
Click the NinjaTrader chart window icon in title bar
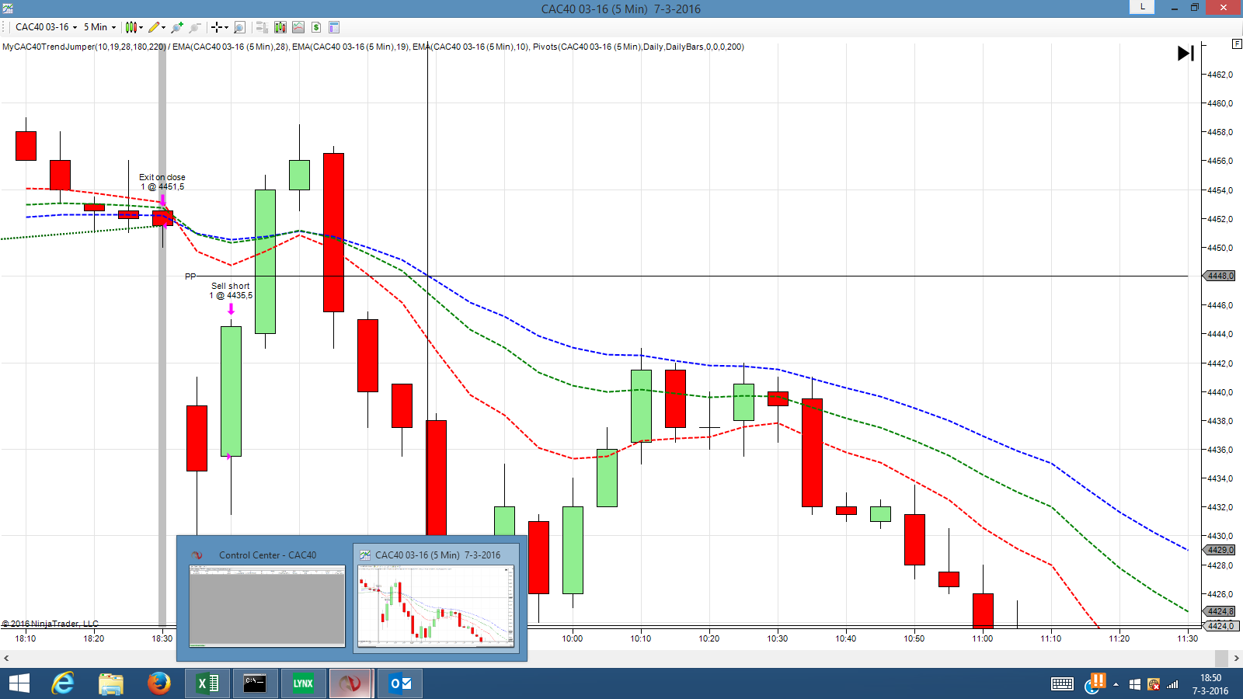8,9
